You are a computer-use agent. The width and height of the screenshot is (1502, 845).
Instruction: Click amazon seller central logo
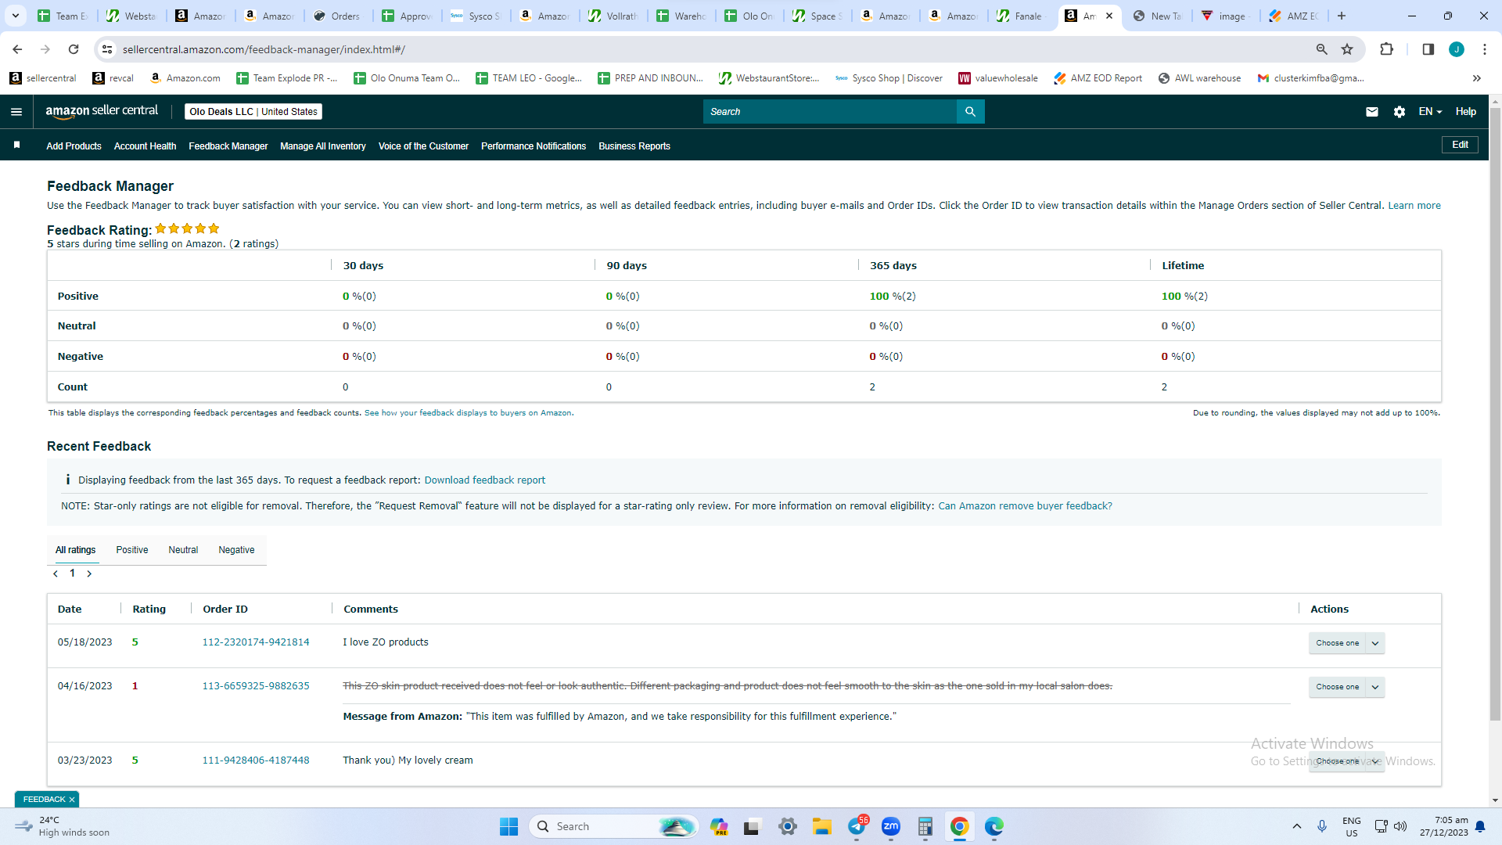coord(102,111)
